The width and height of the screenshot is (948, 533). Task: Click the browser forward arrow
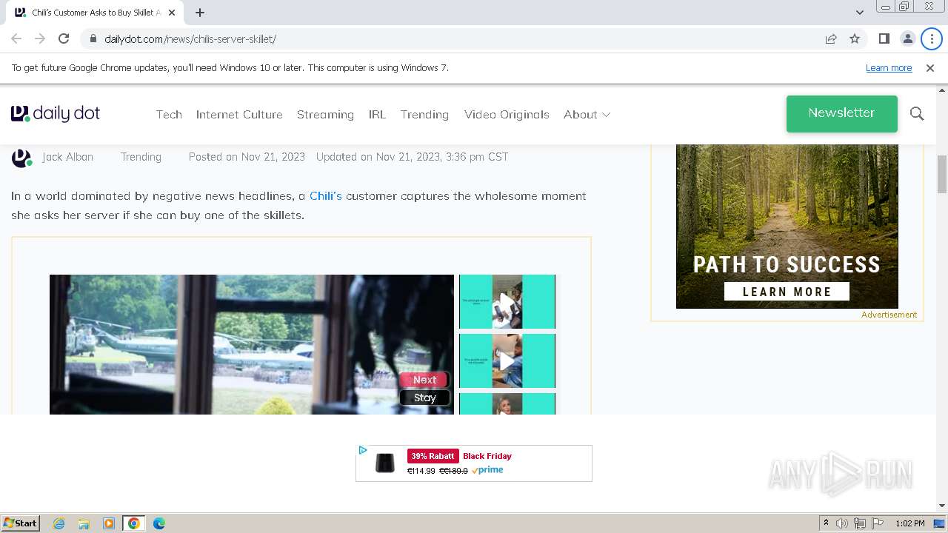coord(40,38)
